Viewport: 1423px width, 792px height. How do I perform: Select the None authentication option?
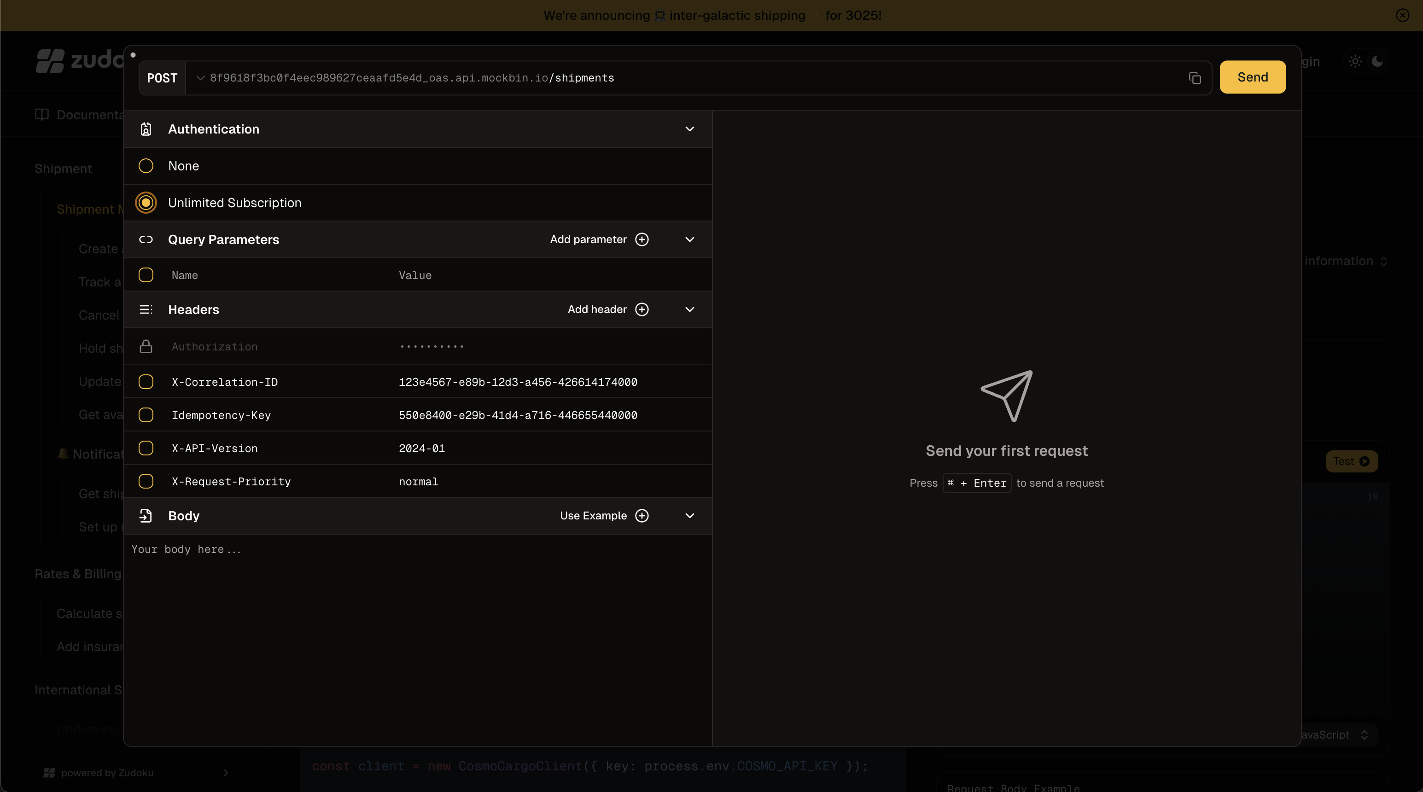[146, 166]
